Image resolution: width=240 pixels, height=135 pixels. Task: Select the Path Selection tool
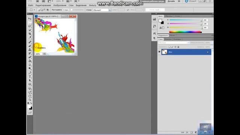pyautogui.click(x=30, y=80)
